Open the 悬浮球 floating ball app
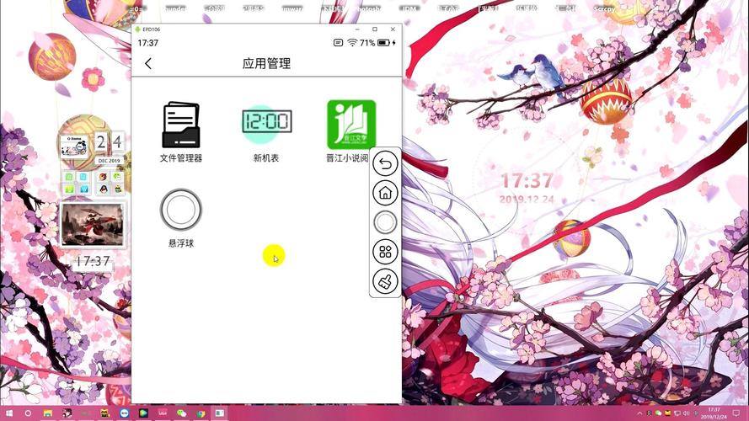 click(181, 210)
